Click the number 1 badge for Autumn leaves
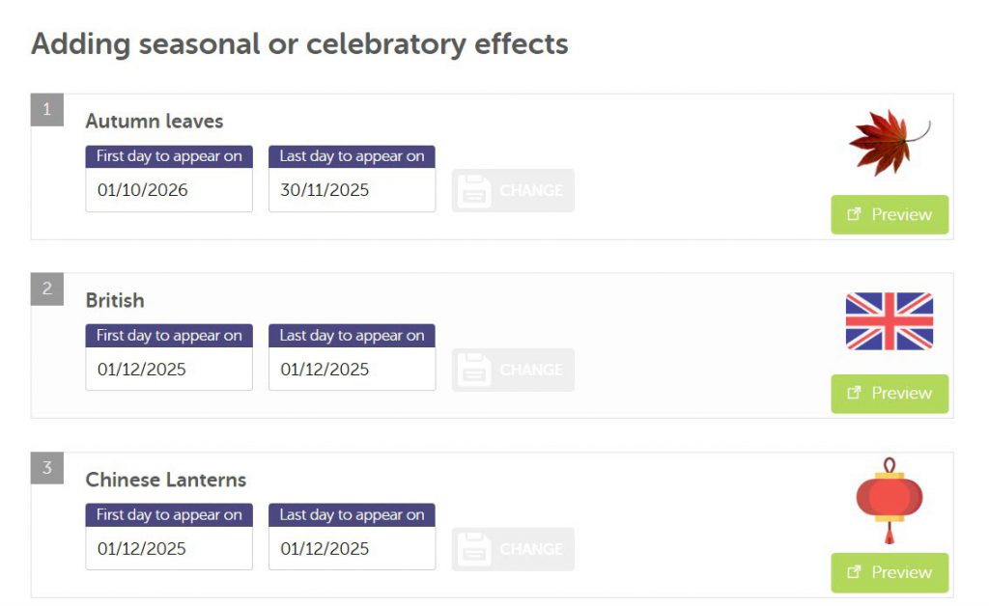 click(x=47, y=110)
